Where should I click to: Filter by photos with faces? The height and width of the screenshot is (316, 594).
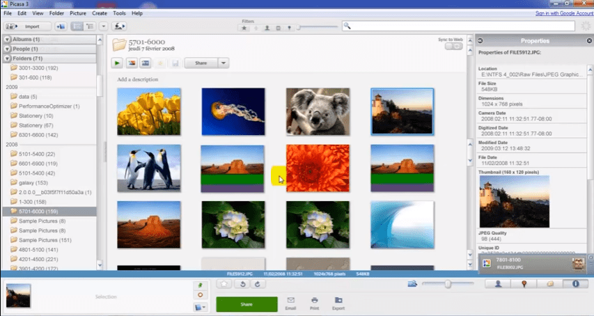point(267,28)
